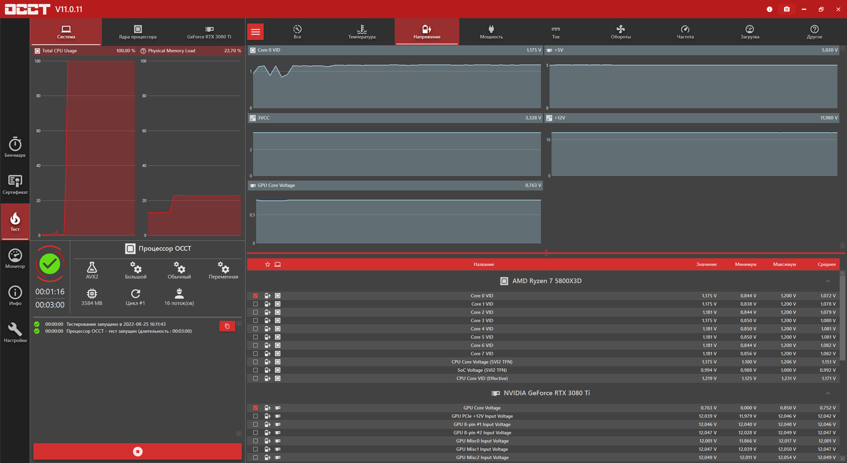Screen dimensions: 847x463
Task: Click the copy log button
Action: [227, 326]
